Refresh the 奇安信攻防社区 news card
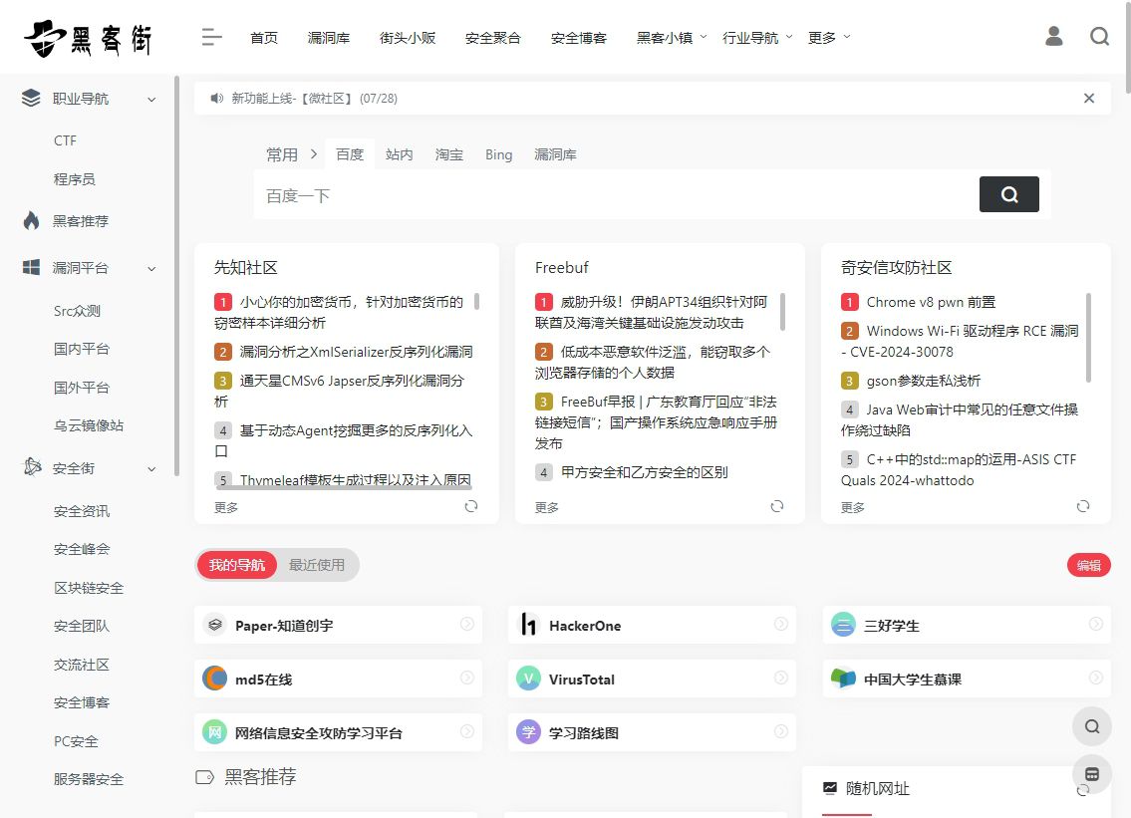Screen dimensions: 1131x818 pyautogui.click(x=1083, y=506)
